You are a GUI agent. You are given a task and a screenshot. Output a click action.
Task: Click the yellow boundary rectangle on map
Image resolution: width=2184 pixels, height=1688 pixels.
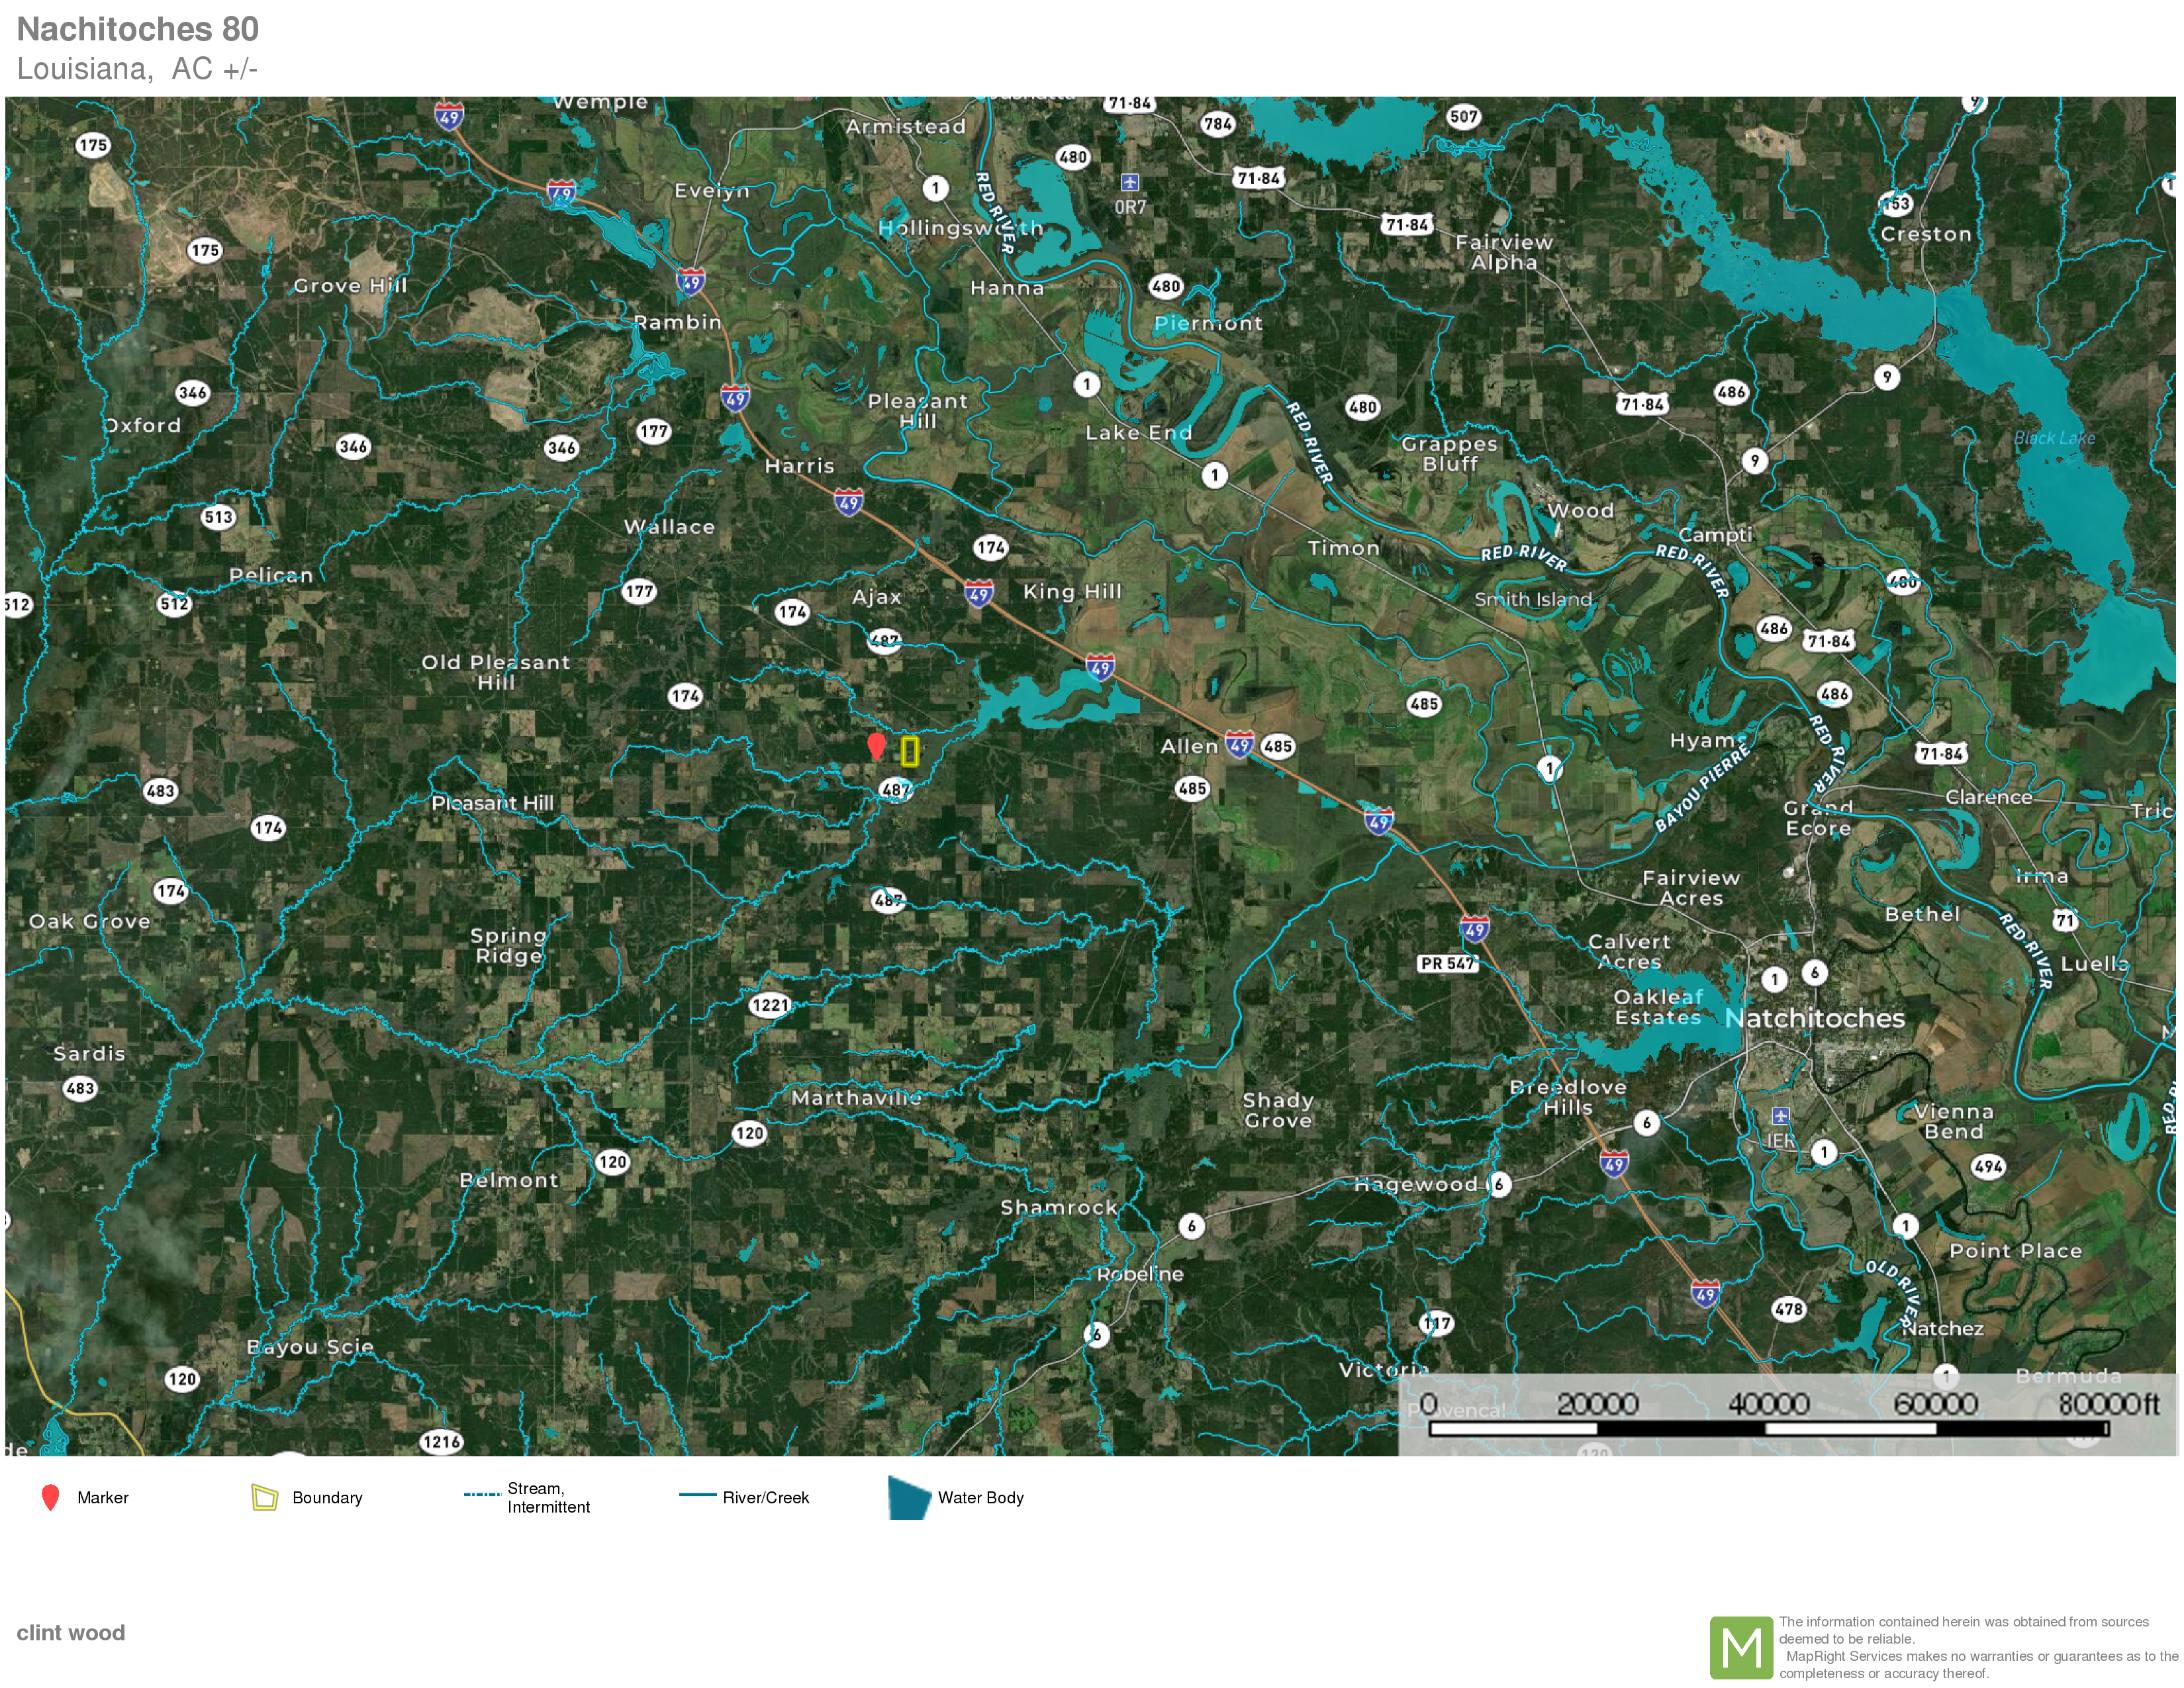(909, 751)
